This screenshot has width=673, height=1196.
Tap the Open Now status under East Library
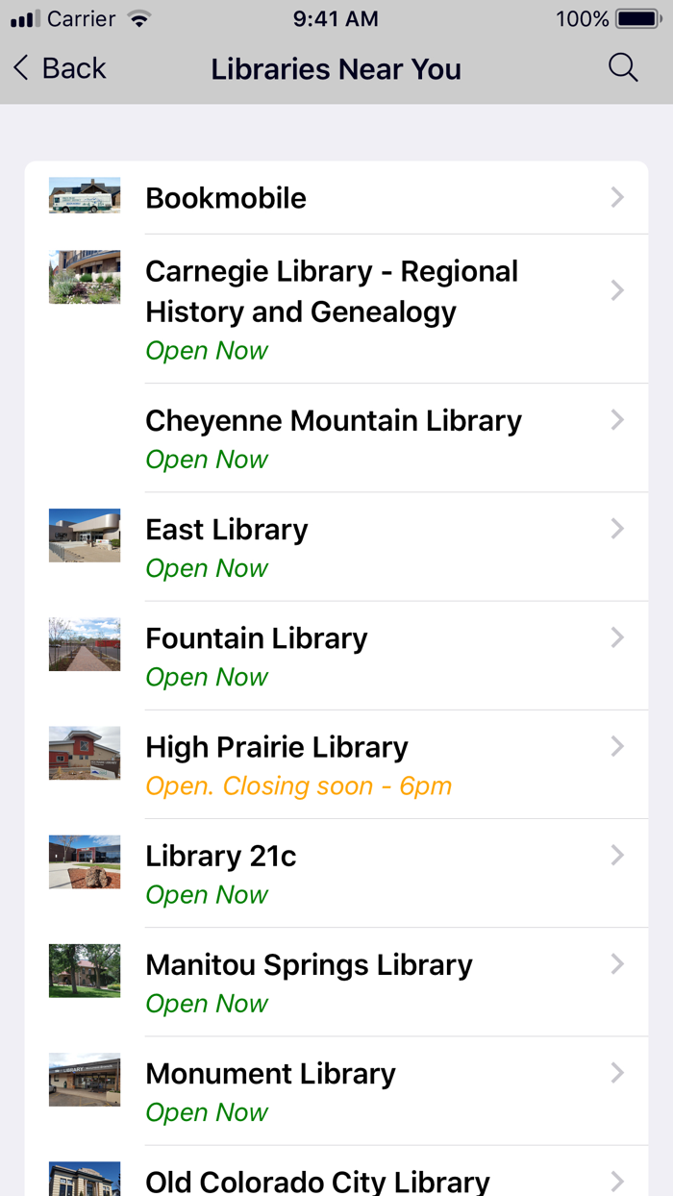[x=206, y=568]
